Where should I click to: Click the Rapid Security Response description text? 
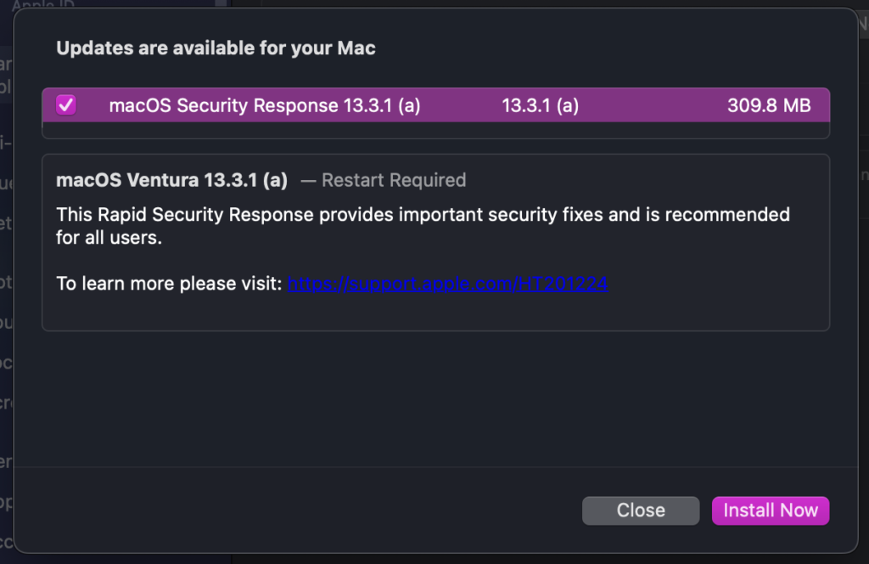(423, 215)
